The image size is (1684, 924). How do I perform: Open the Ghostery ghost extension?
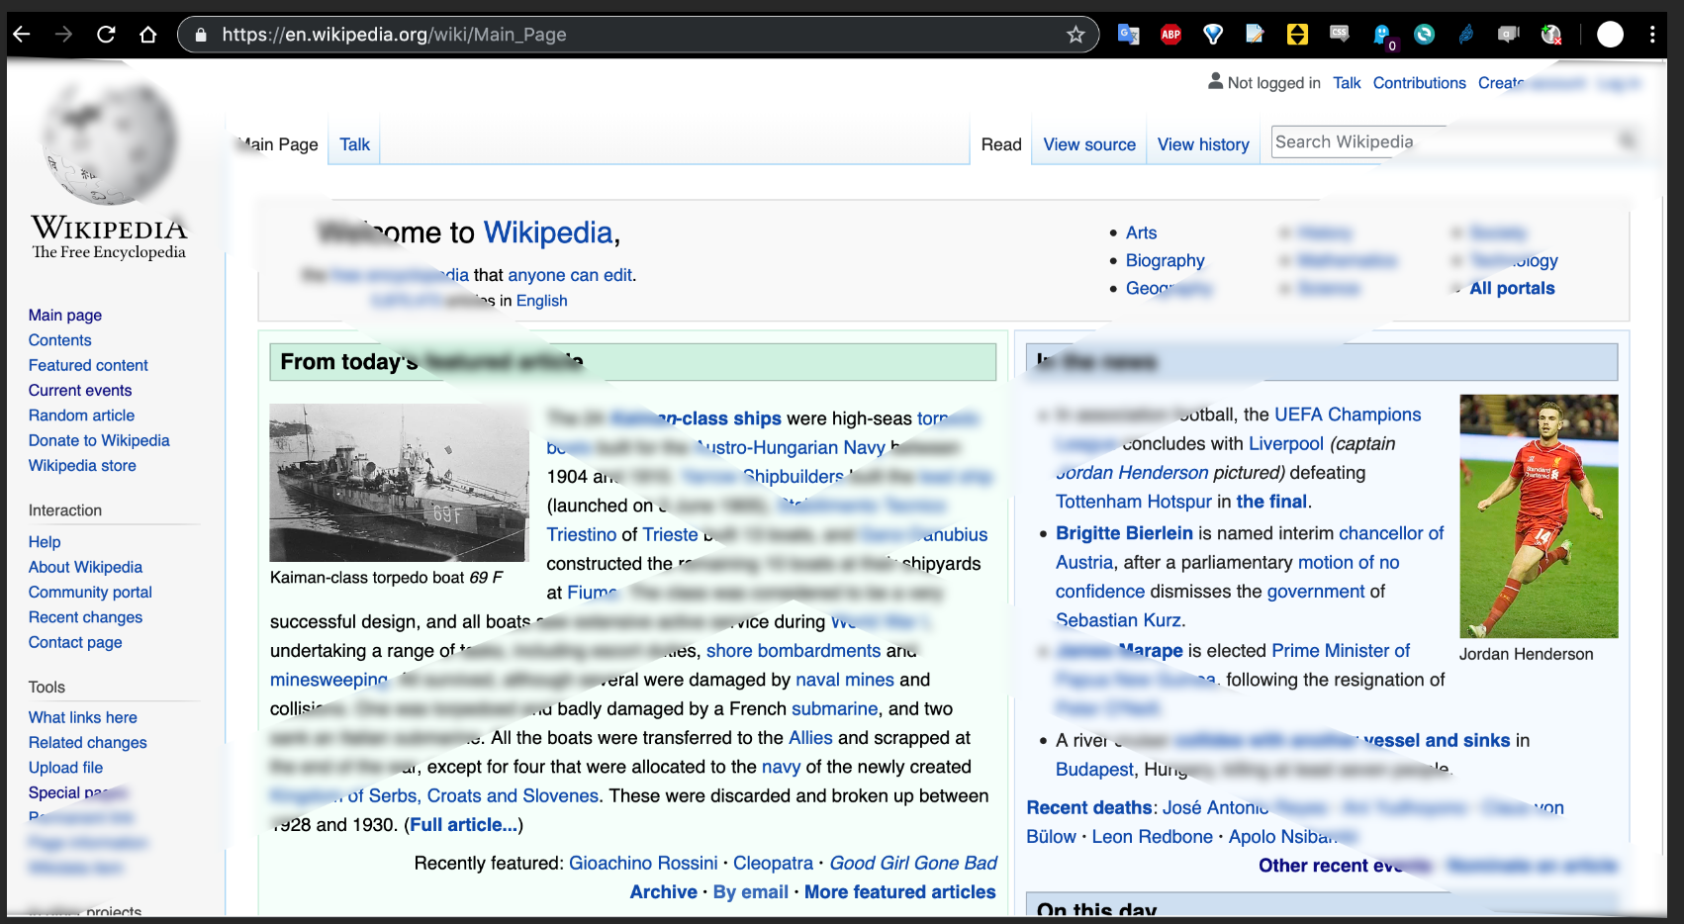tap(1382, 36)
